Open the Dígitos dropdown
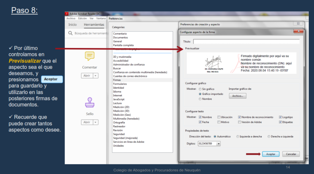The image size is (314, 174). coord(218,144)
